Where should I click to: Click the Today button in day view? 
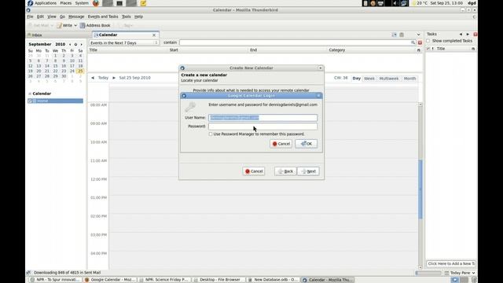click(x=103, y=78)
